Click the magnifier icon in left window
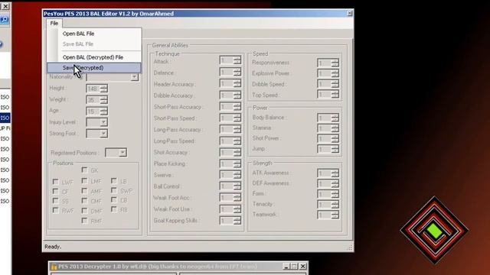The height and width of the screenshot is (275, 490). click(5, 20)
